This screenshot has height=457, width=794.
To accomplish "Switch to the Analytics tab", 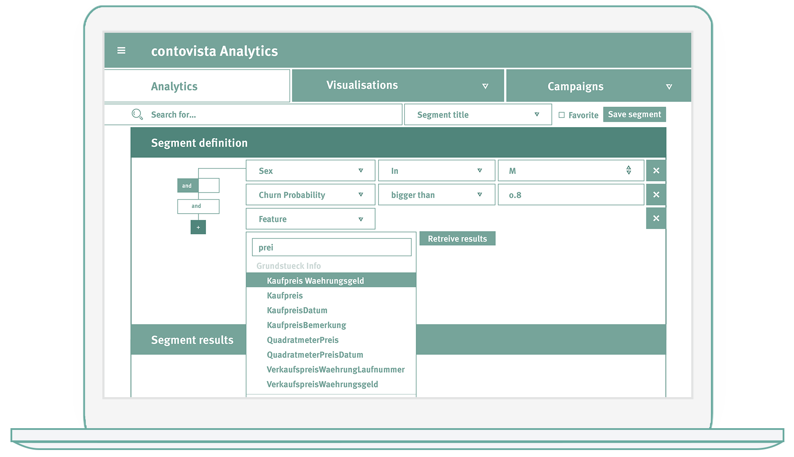I will [x=197, y=86].
